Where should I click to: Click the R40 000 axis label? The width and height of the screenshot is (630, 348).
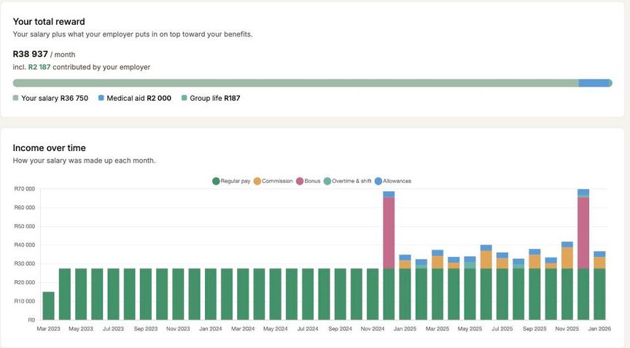click(25, 245)
